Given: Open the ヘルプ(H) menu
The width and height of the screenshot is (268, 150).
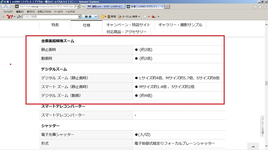Looking at the screenshot, I should [x=70, y=12].
